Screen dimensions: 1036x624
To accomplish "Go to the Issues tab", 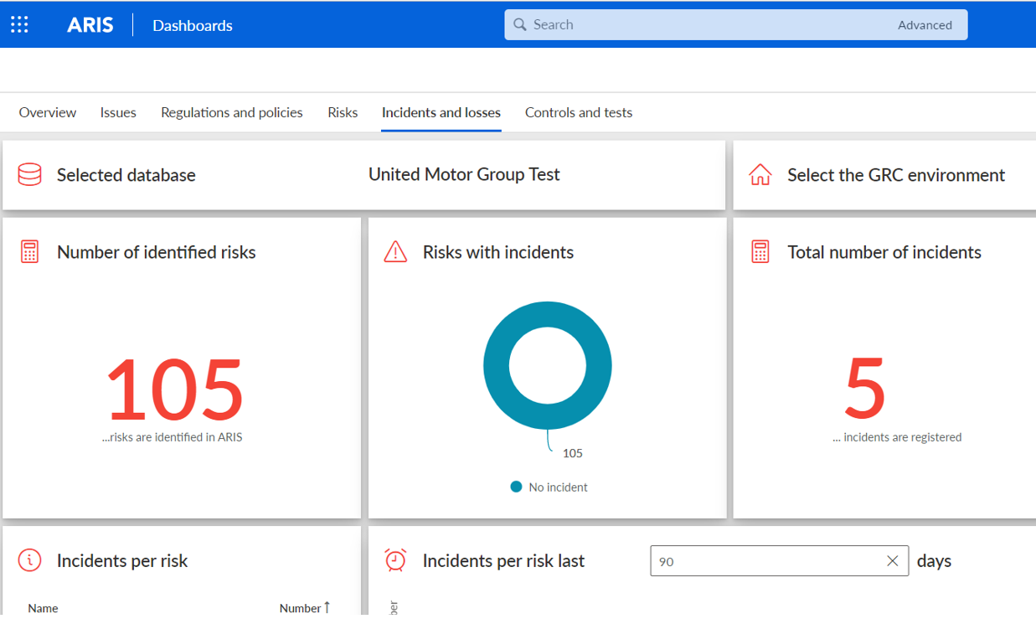I will click(x=117, y=112).
